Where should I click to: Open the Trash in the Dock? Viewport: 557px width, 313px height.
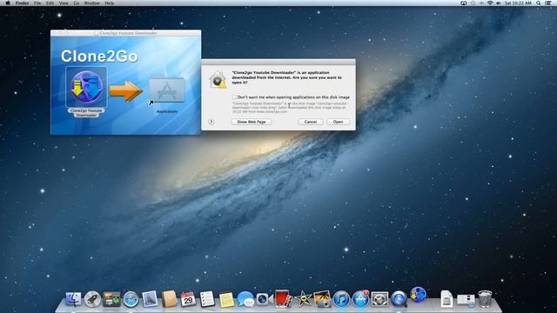pos(485,299)
